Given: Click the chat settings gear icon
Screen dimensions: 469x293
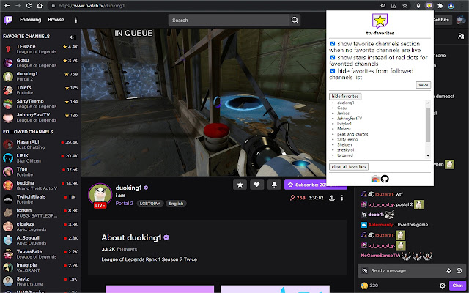Looking at the screenshot, I should click(x=443, y=286).
